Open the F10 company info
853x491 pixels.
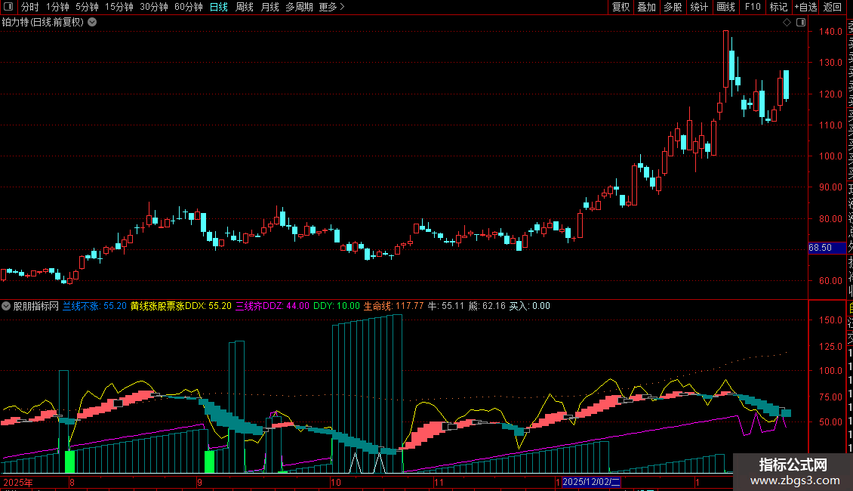(x=753, y=7)
